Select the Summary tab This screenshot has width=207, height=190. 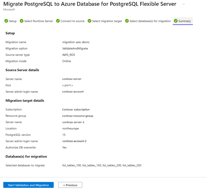coord(183,21)
